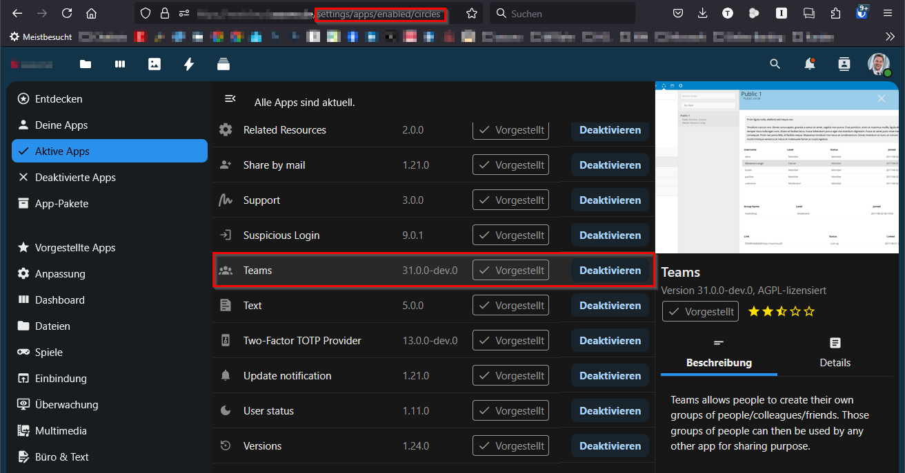Open the notifications bell icon
The height and width of the screenshot is (473, 905).
pos(809,64)
